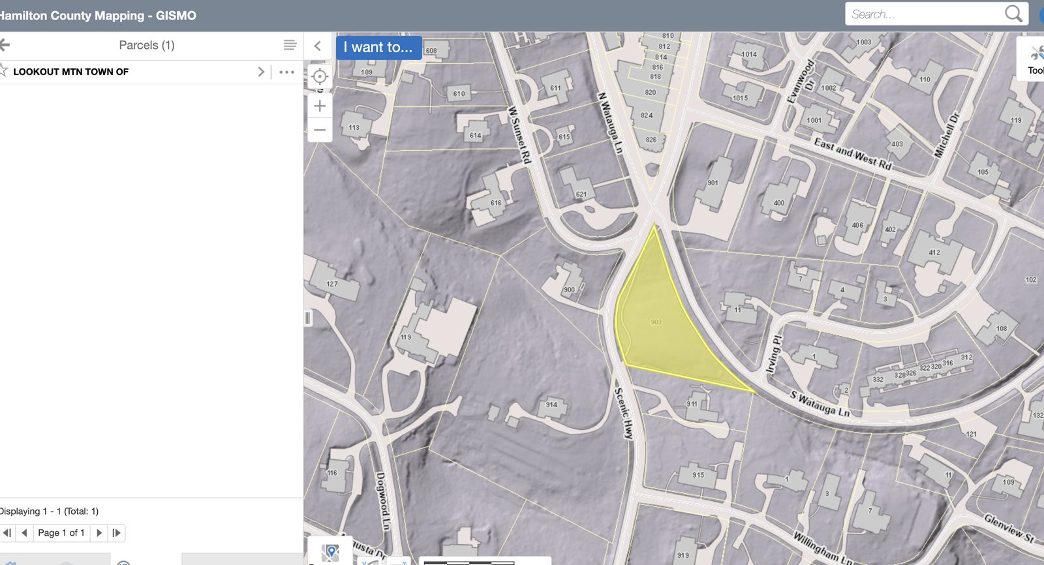This screenshot has width=1044, height=565.
Task: Open the basemap picker with the pin icon
Action: [331, 553]
